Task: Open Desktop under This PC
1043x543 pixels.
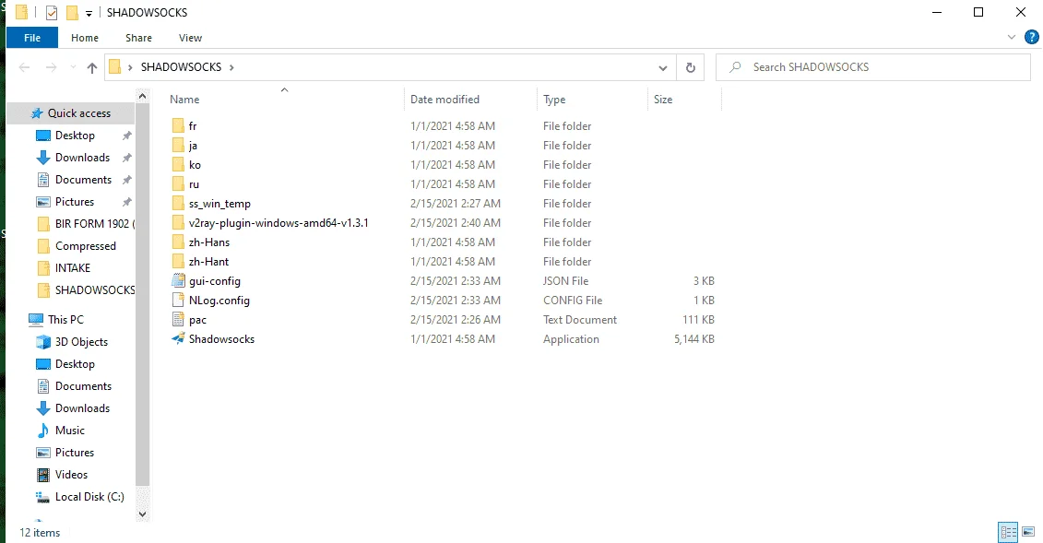Action: (x=75, y=364)
